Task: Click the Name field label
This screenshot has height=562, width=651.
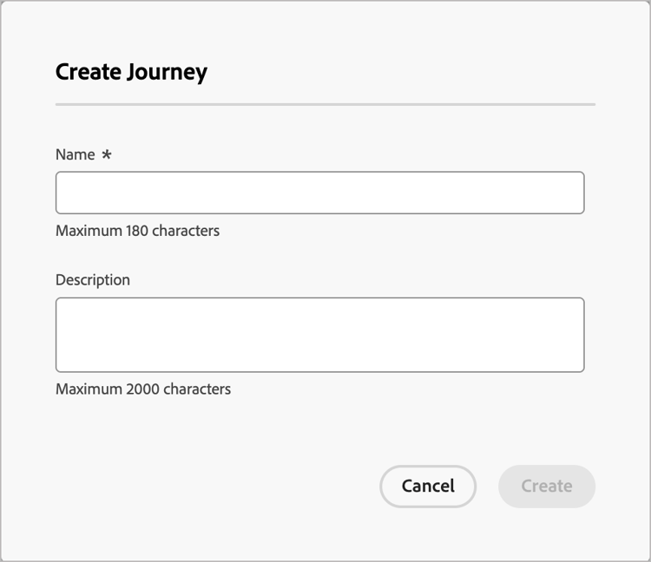Action: [76, 154]
